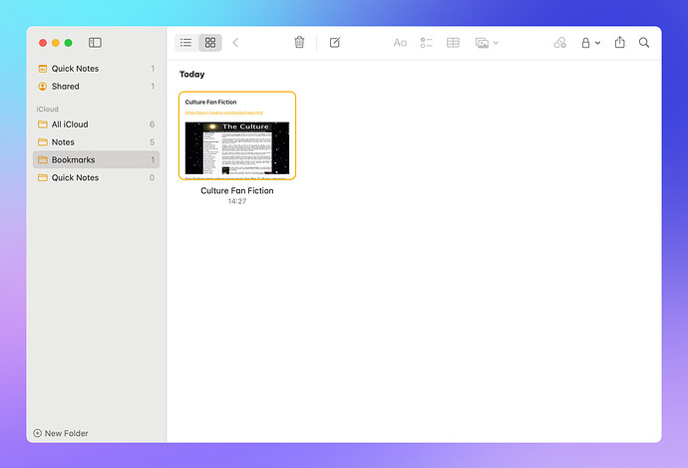
Task: Switch to list view
Action: point(185,43)
